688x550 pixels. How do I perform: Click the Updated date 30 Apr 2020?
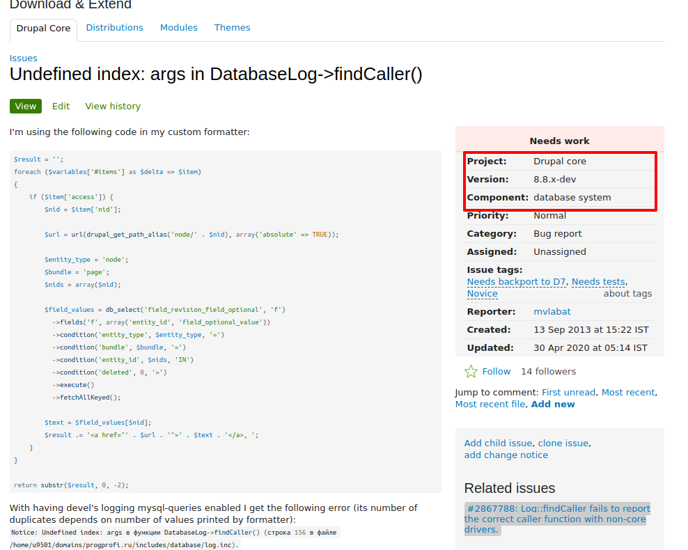(590, 347)
